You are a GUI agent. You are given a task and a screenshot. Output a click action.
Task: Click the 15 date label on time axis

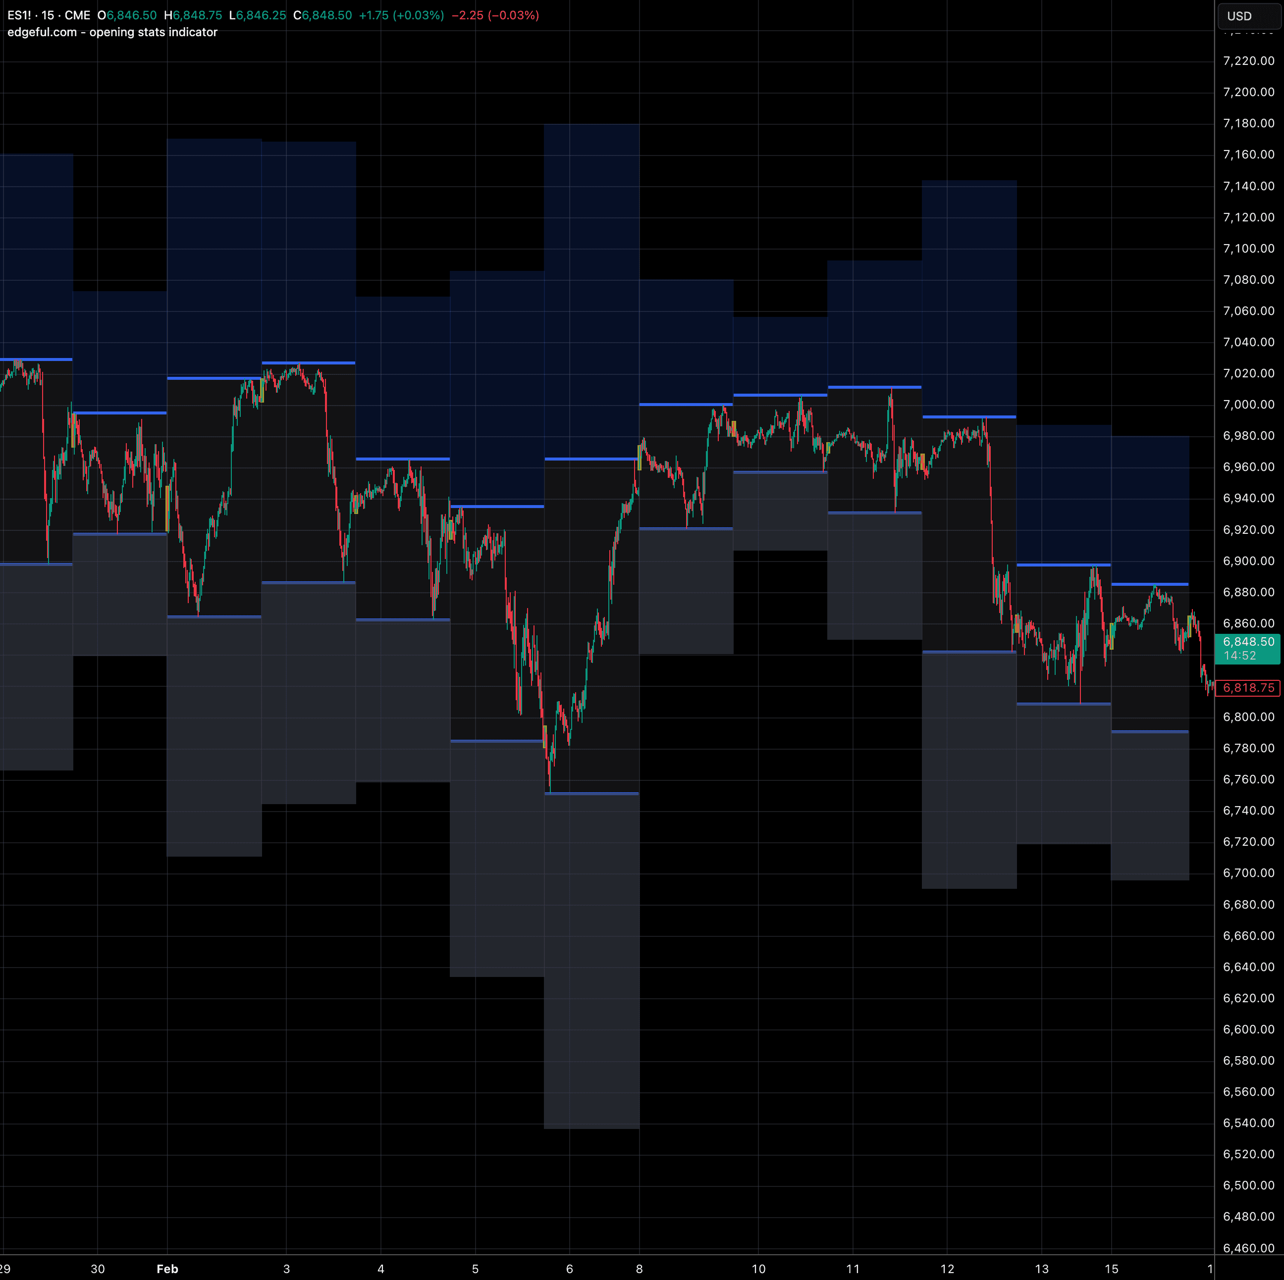pyautogui.click(x=1111, y=1269)
